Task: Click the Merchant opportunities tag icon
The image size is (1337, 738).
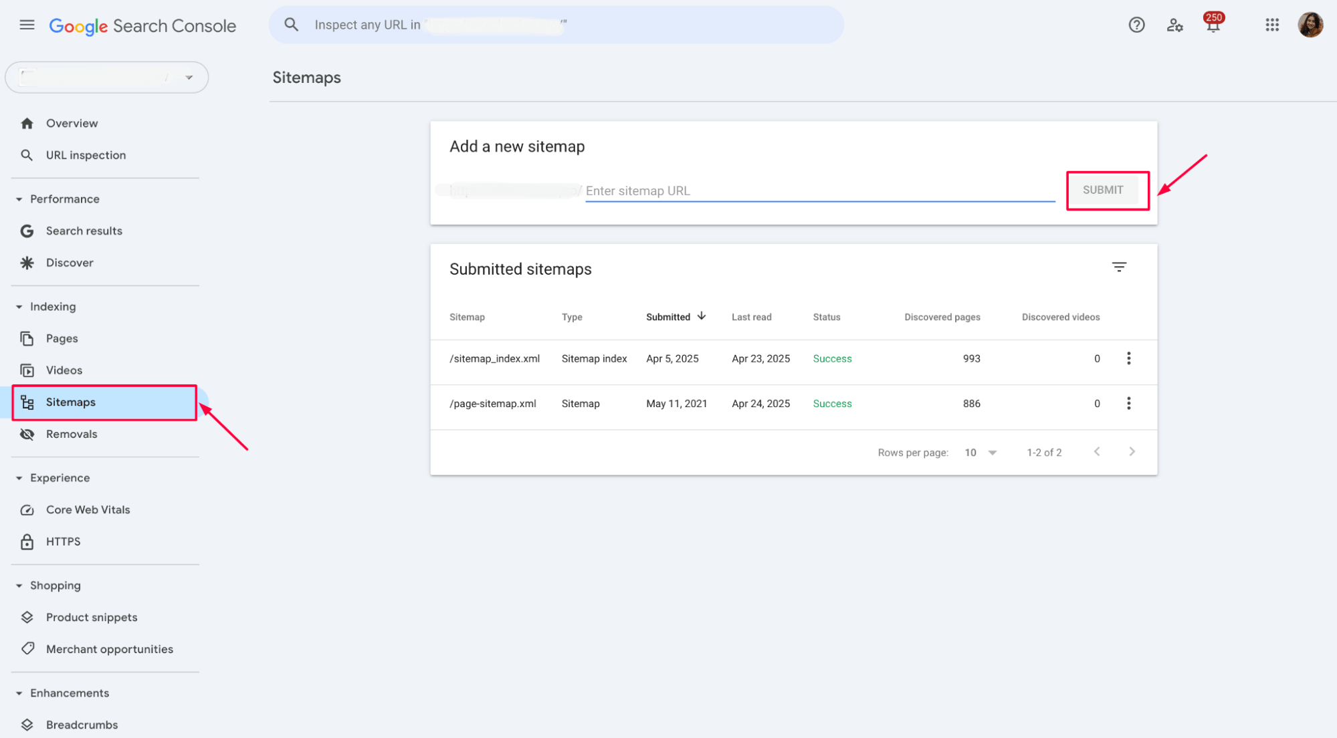Action: [x=27, y=648]
